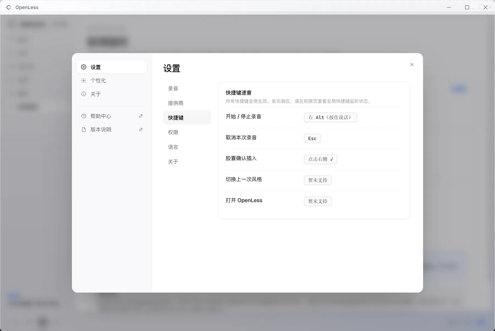Click the settings gear icon in sidebar

click(84, 67)
